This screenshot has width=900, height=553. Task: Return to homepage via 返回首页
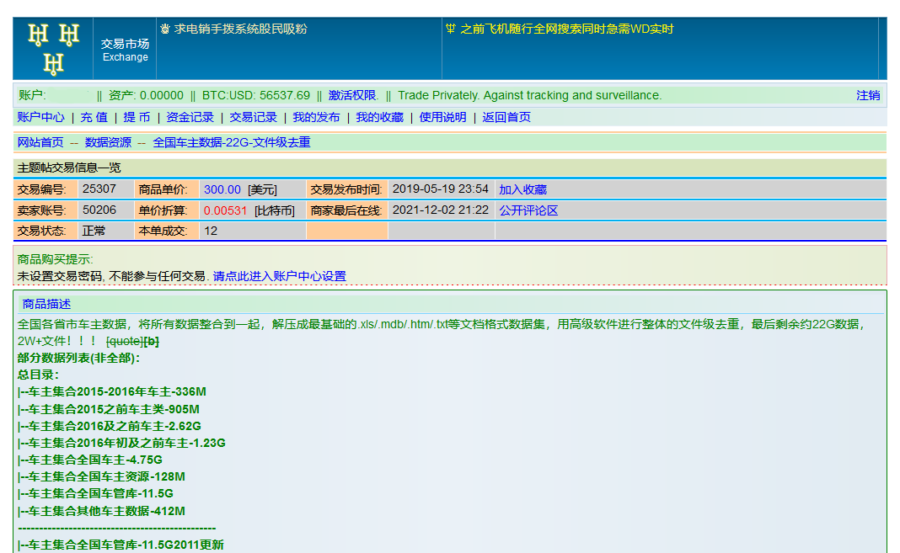click(x=507, y=117)
